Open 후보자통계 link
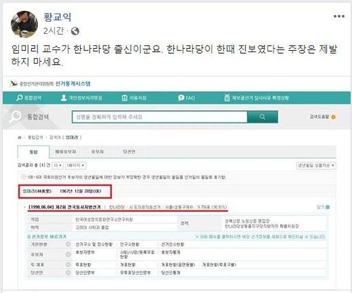Image resolution: width=352 pixels, height=293 pixels. tap(170, 252)
